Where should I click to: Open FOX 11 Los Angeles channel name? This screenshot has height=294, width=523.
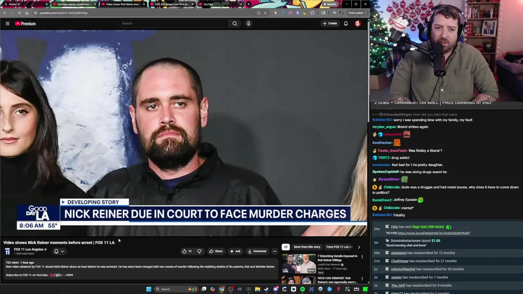pos(29,249)
